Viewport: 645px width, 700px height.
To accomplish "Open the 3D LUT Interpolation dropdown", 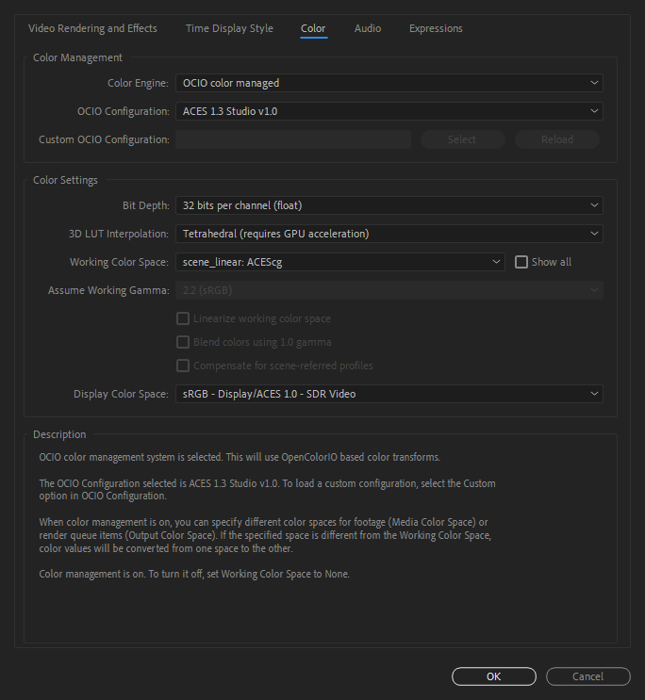I will [389, 234].
